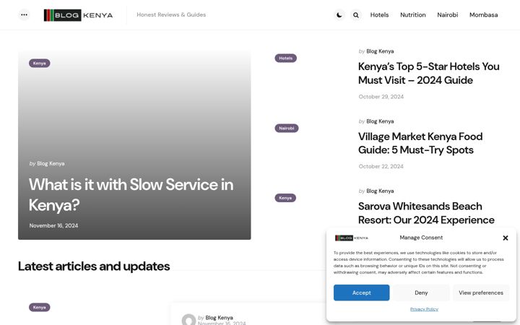The height and width of the screenshot is (325, 520).
Task: Toggle dark mode with the moon icon
Action: click(x=339, y=15)
